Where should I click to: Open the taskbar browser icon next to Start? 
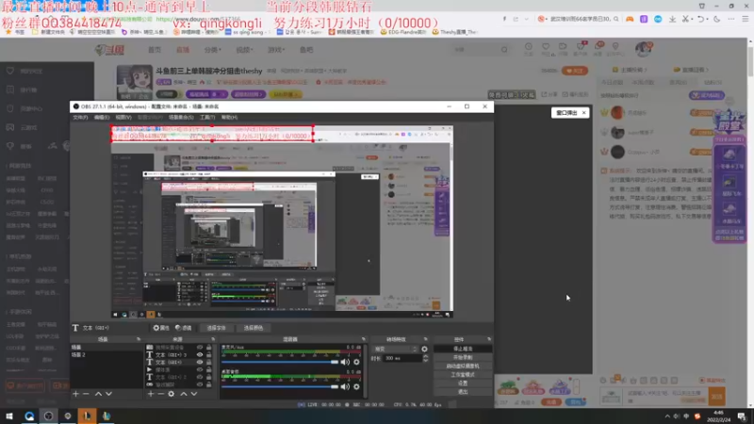29,416
